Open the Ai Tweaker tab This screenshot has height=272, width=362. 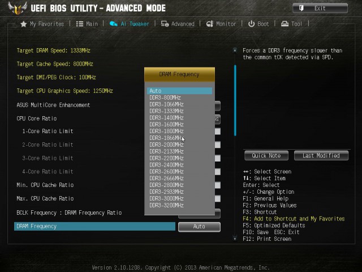pyautogui.click(x=130, y=24)
